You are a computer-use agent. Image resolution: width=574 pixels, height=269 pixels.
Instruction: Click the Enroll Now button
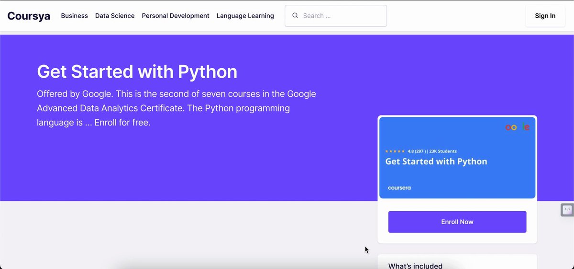pyautogui.click(x=457, y=222)
